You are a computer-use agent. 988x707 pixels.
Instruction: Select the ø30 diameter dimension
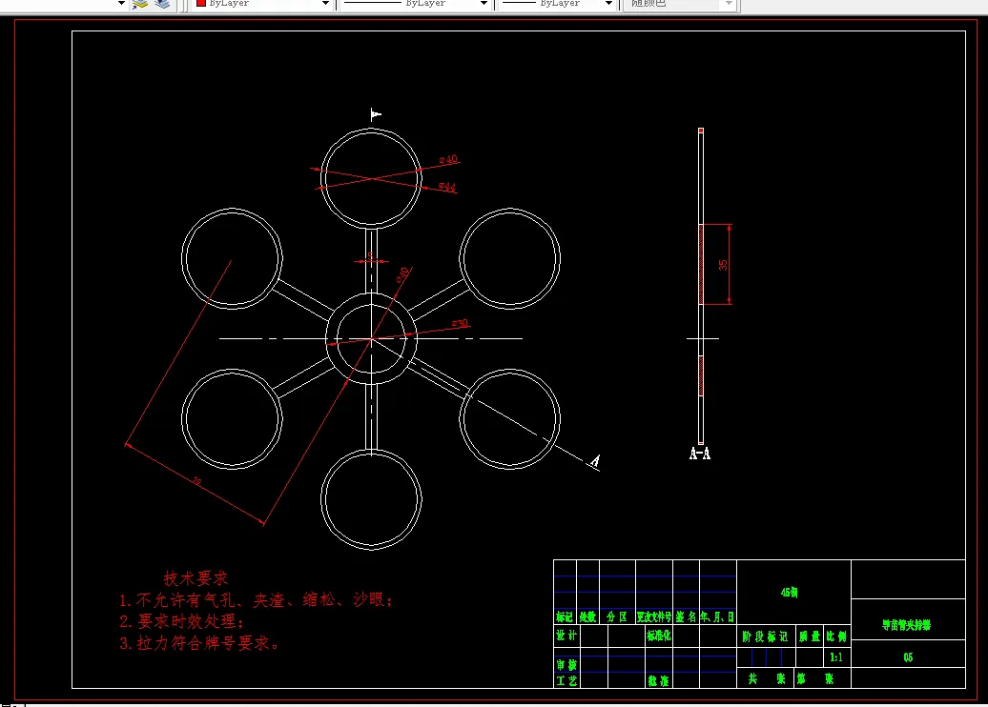click(x=460, y=324)
